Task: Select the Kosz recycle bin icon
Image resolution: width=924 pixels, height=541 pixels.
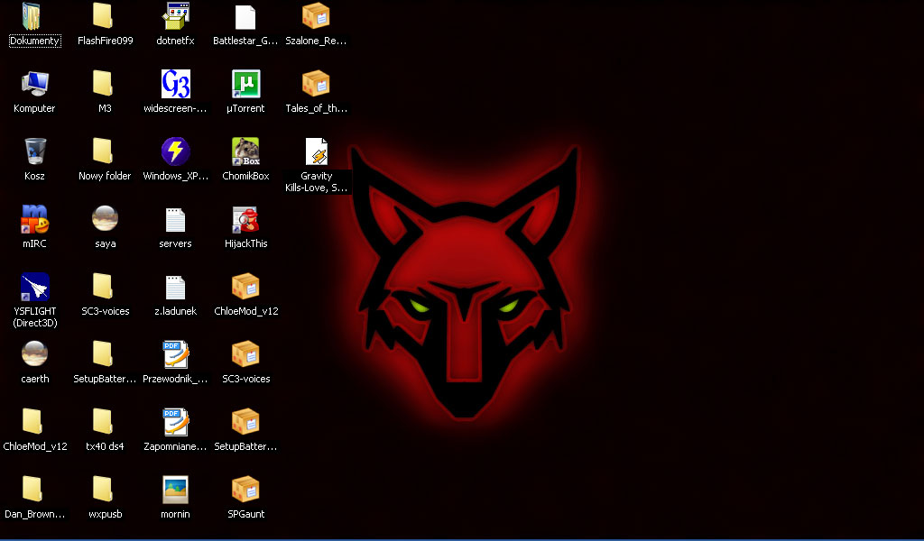Action: coord(34,151)
